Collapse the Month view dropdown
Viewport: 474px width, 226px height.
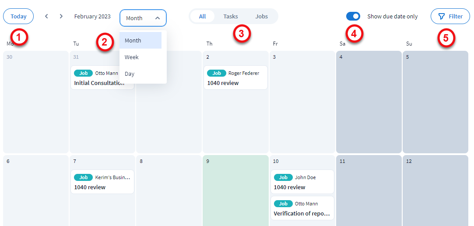[x=143, y=18]
